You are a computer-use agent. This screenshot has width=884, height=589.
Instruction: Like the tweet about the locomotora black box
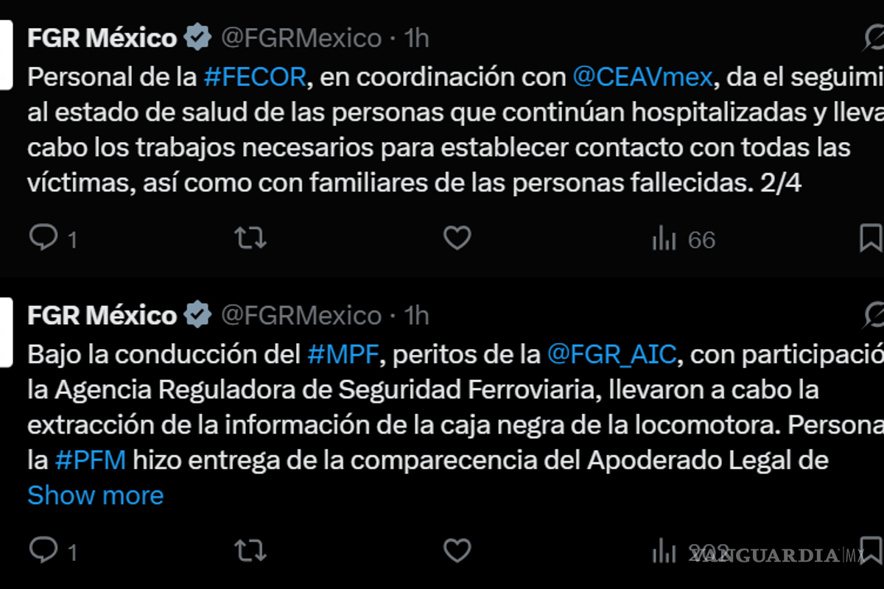pyautogui.click(x=457, y=550)
